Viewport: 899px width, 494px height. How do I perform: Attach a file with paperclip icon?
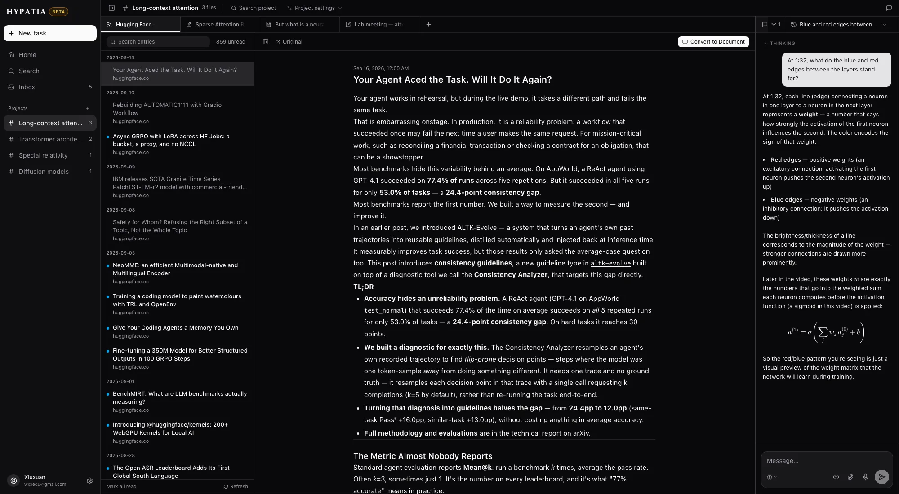pos(850,477)
